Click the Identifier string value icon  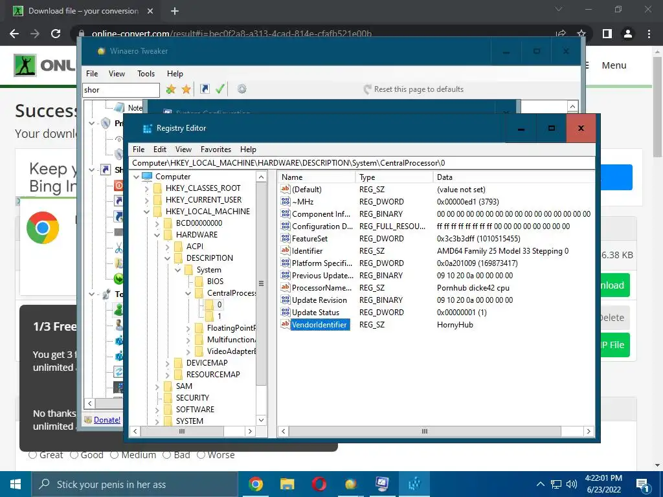pyautogui.click(x=286, y=250)
